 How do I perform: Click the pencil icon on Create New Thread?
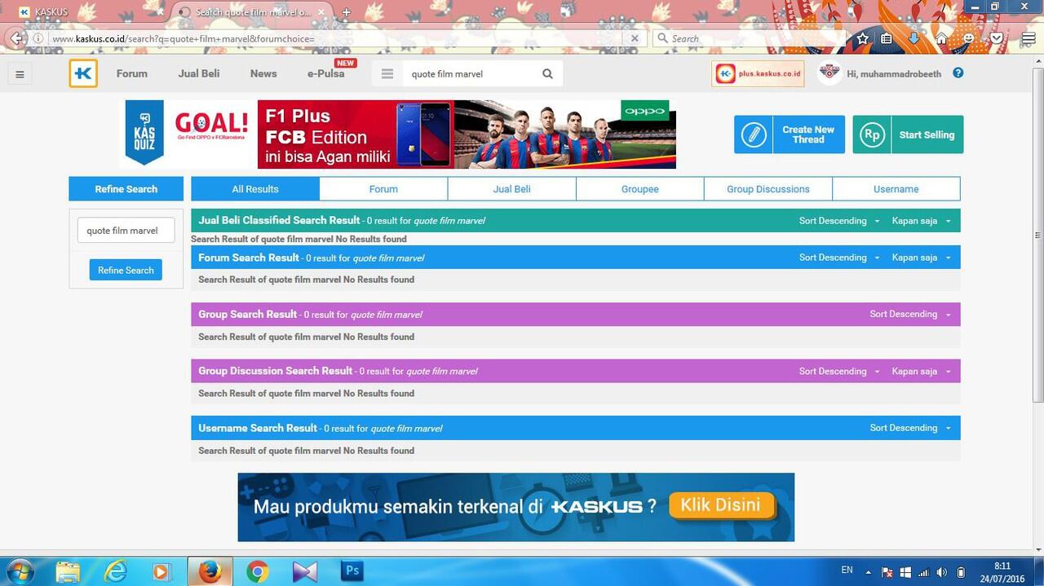[754, 134]
